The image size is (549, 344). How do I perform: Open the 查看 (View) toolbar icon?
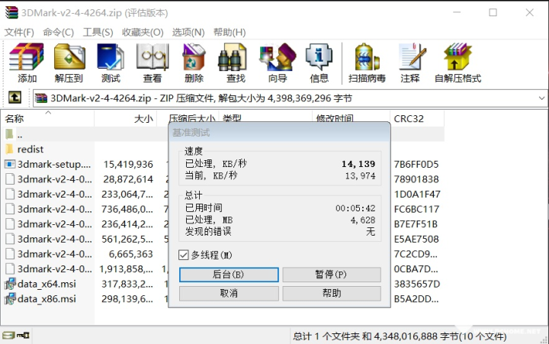coord(152,56)
